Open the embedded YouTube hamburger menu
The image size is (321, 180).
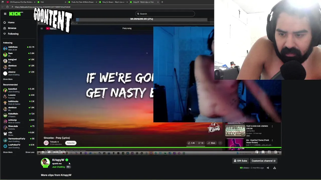coord(42,28)
